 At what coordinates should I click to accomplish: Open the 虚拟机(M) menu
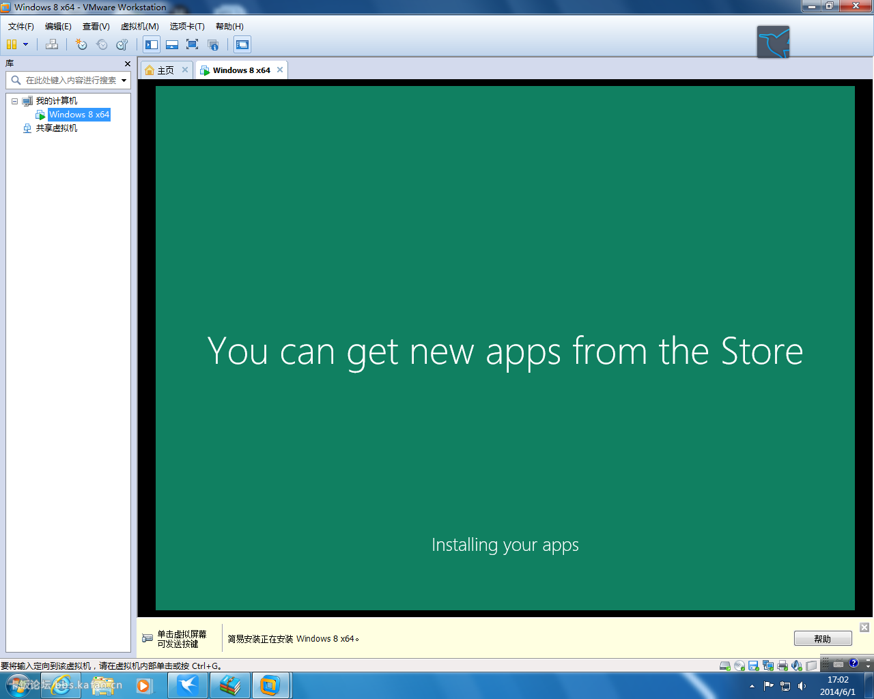pyautogui.click(x=140, y=26)
